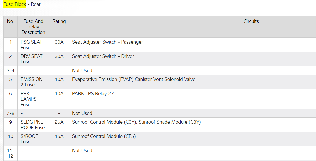
Task: Click the EVAP Canister Vent Solenoid Valve text
Action: click(134, 79)
